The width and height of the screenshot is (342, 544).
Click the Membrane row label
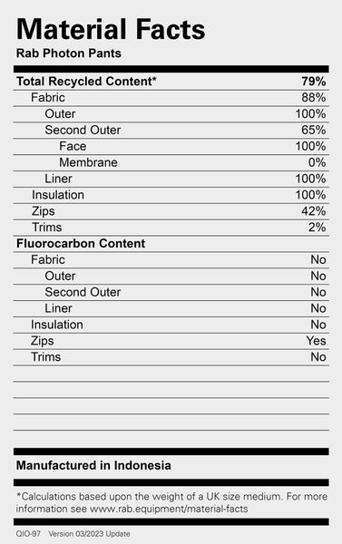tap(88, 162)
